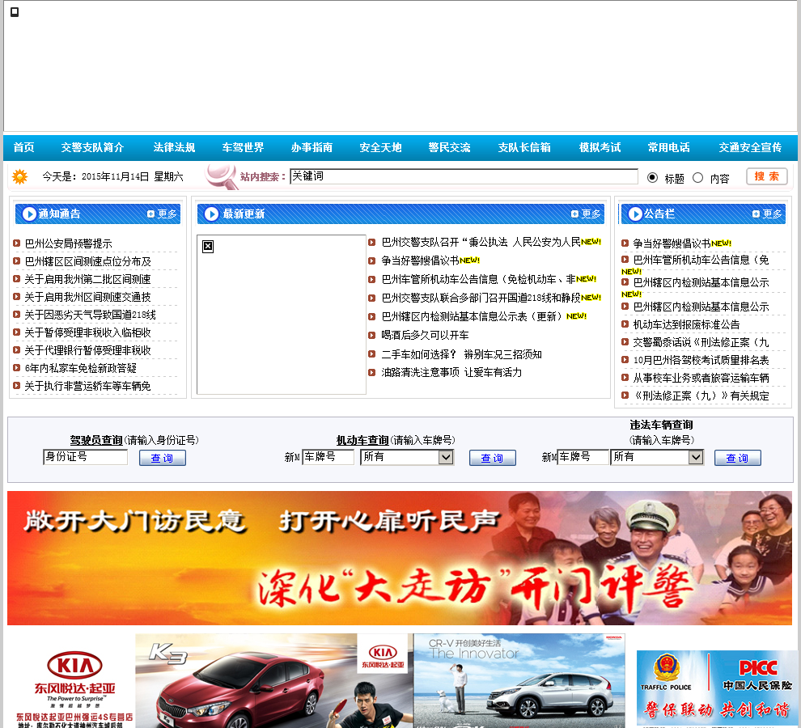The image size is (801, 728).
Task: Click the 身份证号 input field
Action: pyautogui.click(x=85, y=457)
